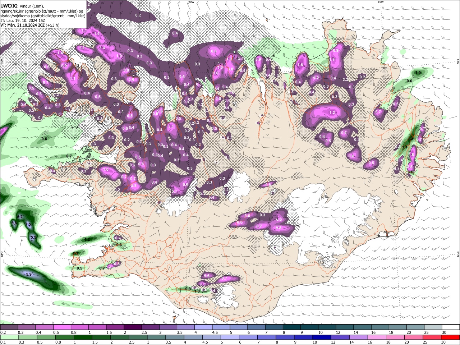The height and width of the screenshot is (345, 460).
Task: Pick the dark teal 8–9 swatch, upper bar
Action: [x=292, y=327]
